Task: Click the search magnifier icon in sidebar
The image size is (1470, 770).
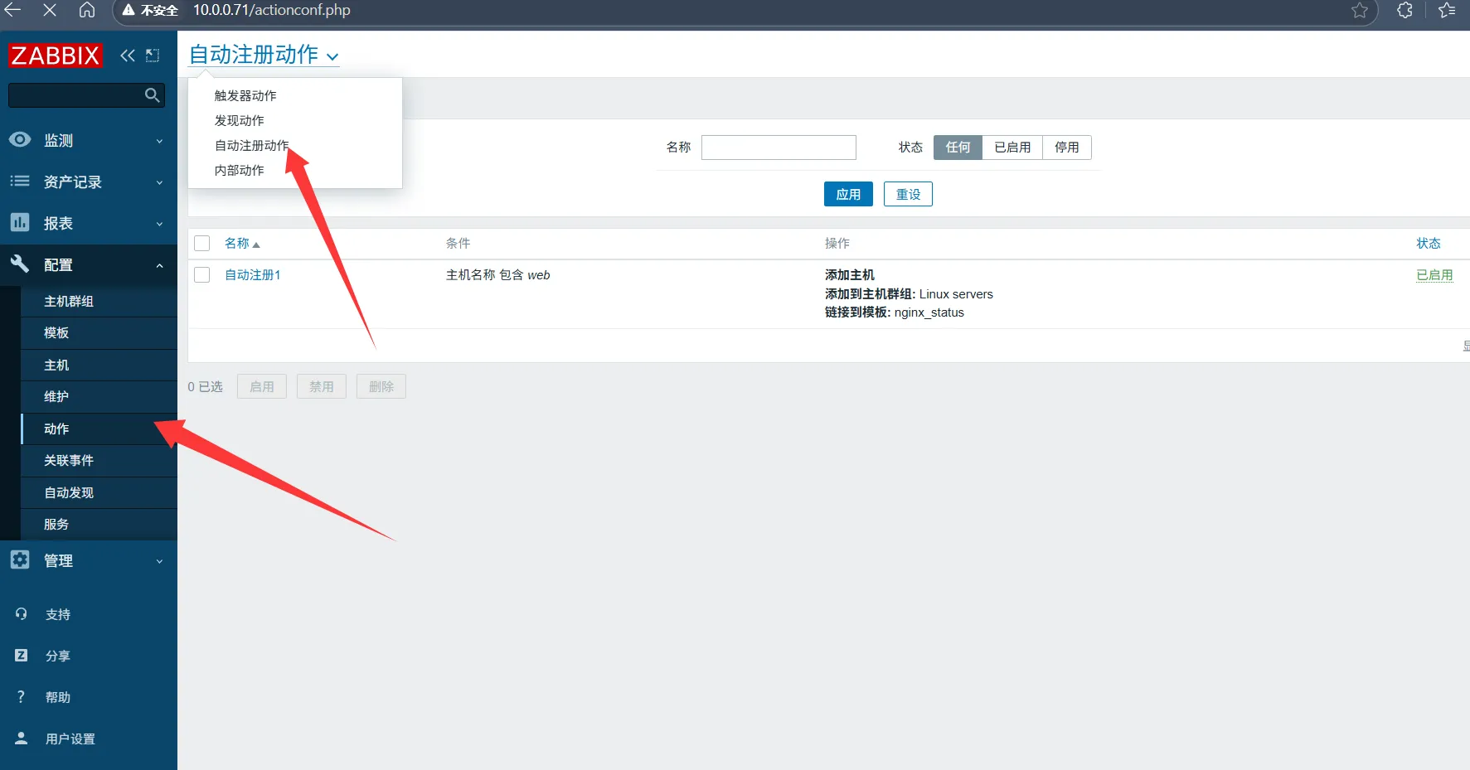Action: (152, 95)
